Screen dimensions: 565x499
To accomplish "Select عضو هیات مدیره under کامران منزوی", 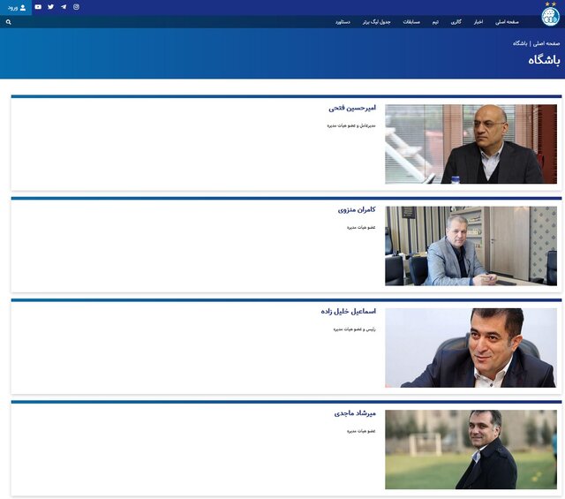I will 361,228.
